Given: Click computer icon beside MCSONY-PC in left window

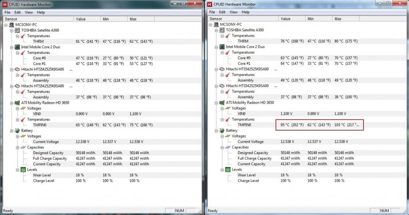Looking at the screenshot, I should pyautogui.click(x=12, y=25).
